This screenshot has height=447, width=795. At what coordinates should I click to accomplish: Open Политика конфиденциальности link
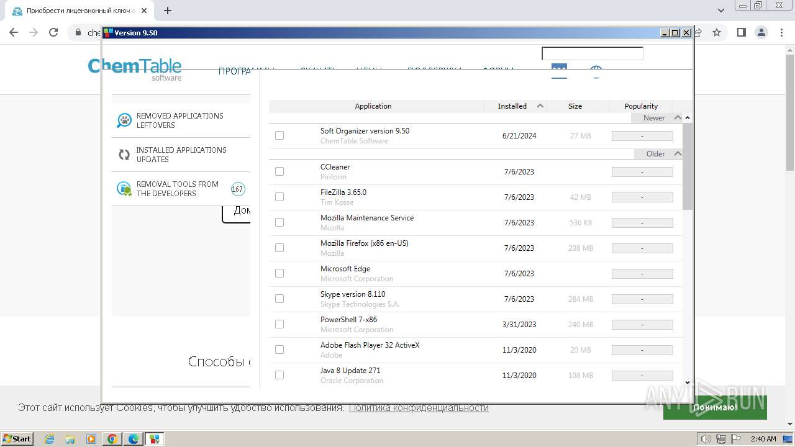(x=419, y=407)
